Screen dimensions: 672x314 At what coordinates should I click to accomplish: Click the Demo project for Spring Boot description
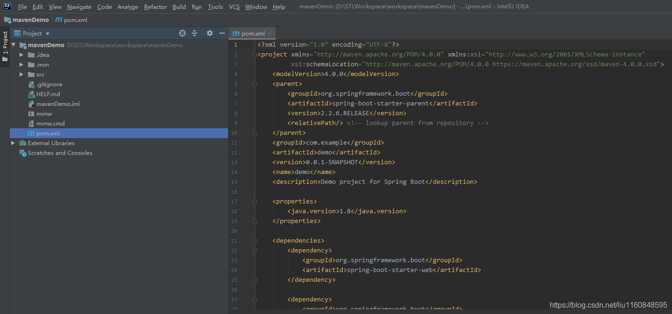coord(373,182)
